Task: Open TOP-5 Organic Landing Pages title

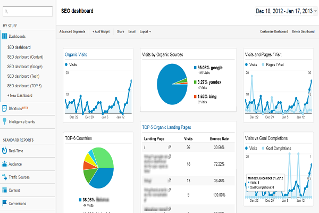Action: tap(166, 127)
